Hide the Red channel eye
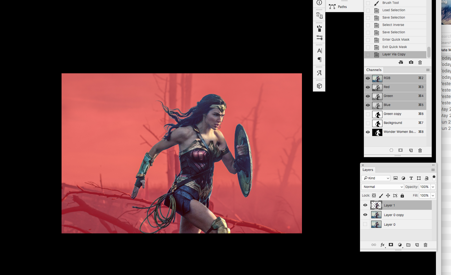 [368, 87]
